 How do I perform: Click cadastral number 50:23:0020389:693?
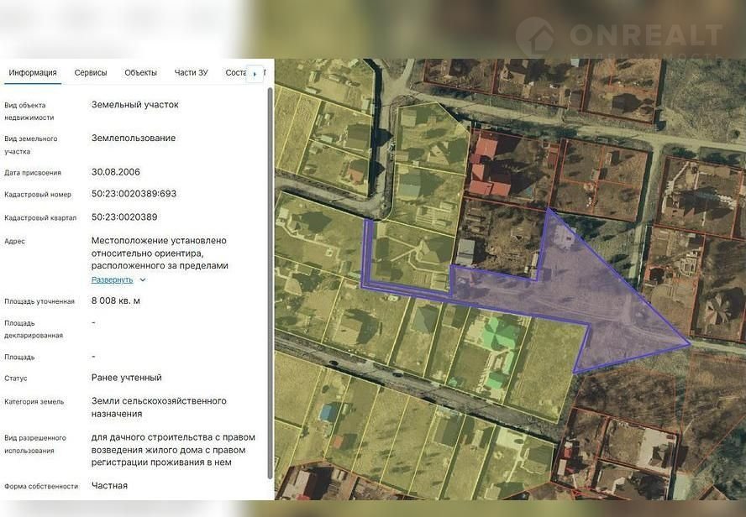(x=134, y=194)
